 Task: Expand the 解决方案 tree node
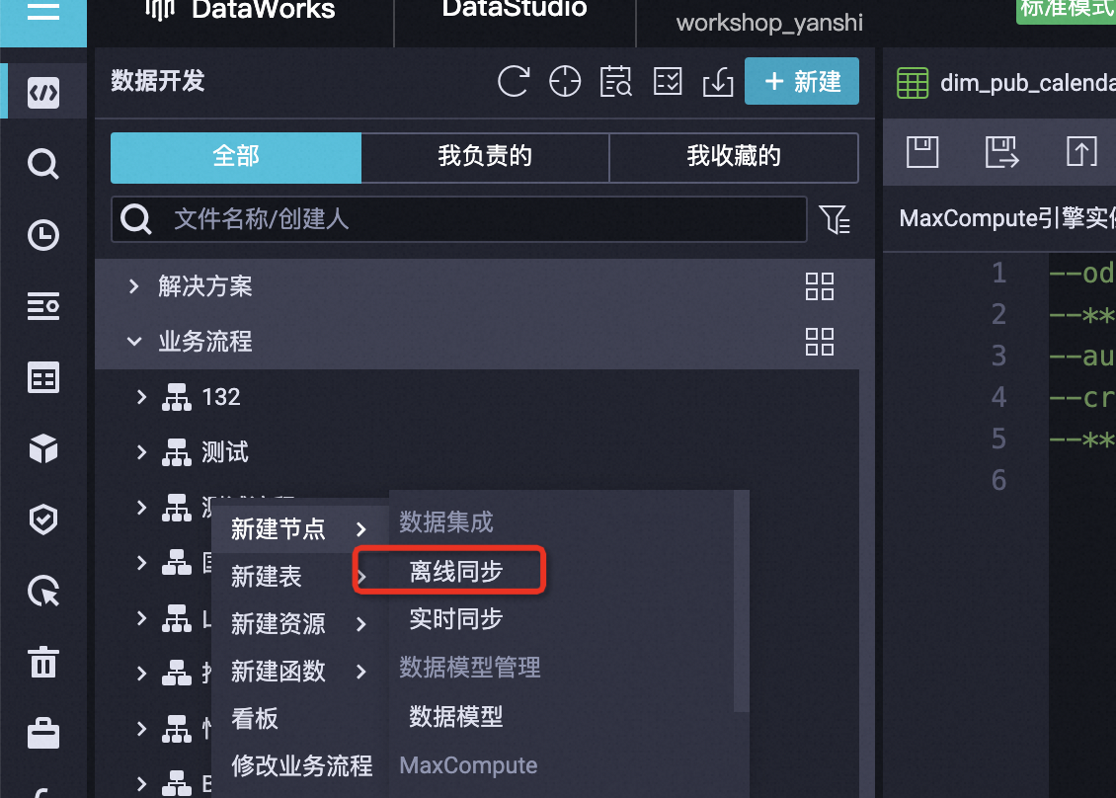pos(133,286)
